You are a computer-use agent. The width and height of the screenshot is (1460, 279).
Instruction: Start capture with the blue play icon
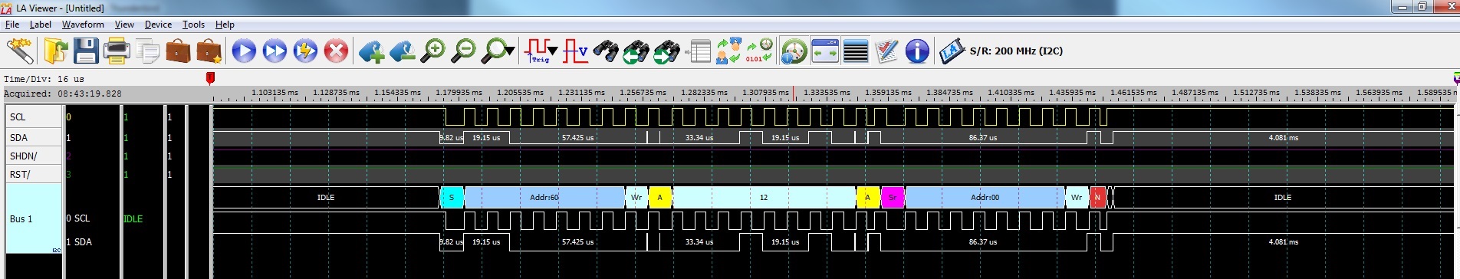(244, 51)
